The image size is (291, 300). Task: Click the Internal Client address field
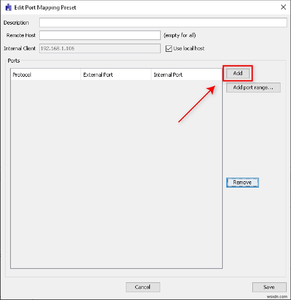tap(100, 49)
